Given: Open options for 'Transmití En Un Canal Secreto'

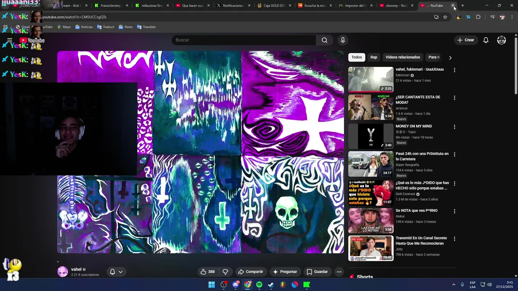Looking at the screenshot, I should 454,239.
